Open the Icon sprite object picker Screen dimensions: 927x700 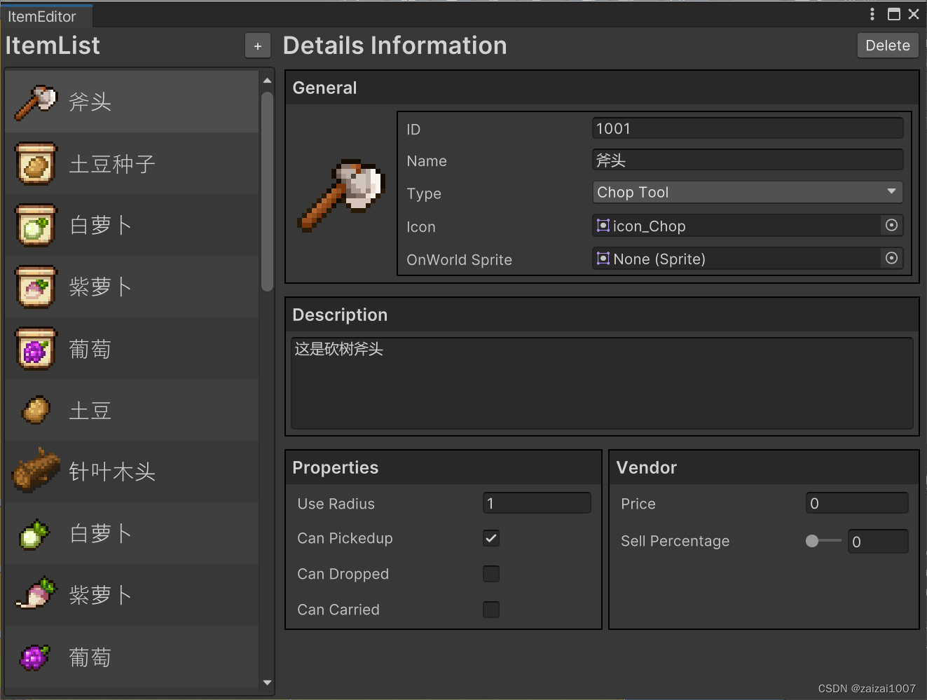(891, 226)
